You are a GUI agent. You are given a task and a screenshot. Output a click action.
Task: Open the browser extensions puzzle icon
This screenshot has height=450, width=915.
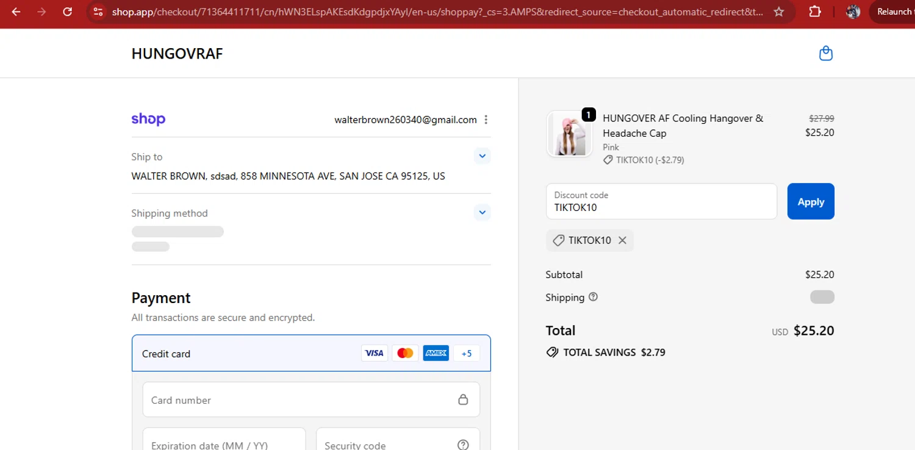pyautogui.click(x=815, y=12)
